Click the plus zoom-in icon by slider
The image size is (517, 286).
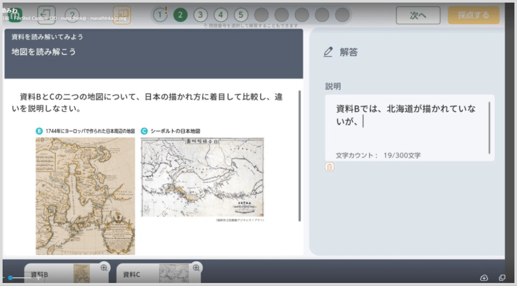38,278
